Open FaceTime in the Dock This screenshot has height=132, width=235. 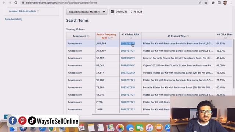[140, 128]
